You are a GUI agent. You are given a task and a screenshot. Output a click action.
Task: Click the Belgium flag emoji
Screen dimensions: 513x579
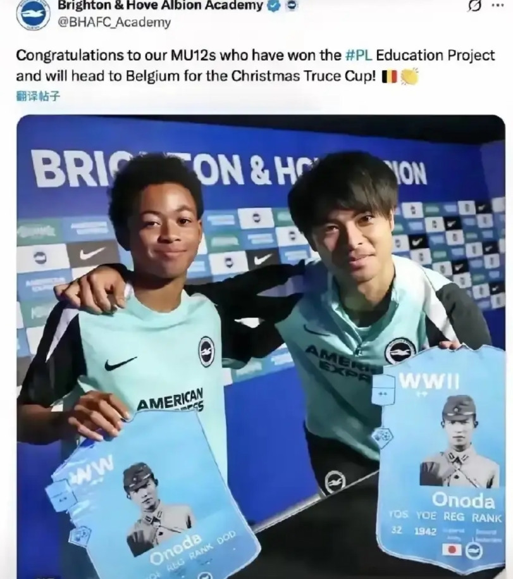tap(390, 77)
